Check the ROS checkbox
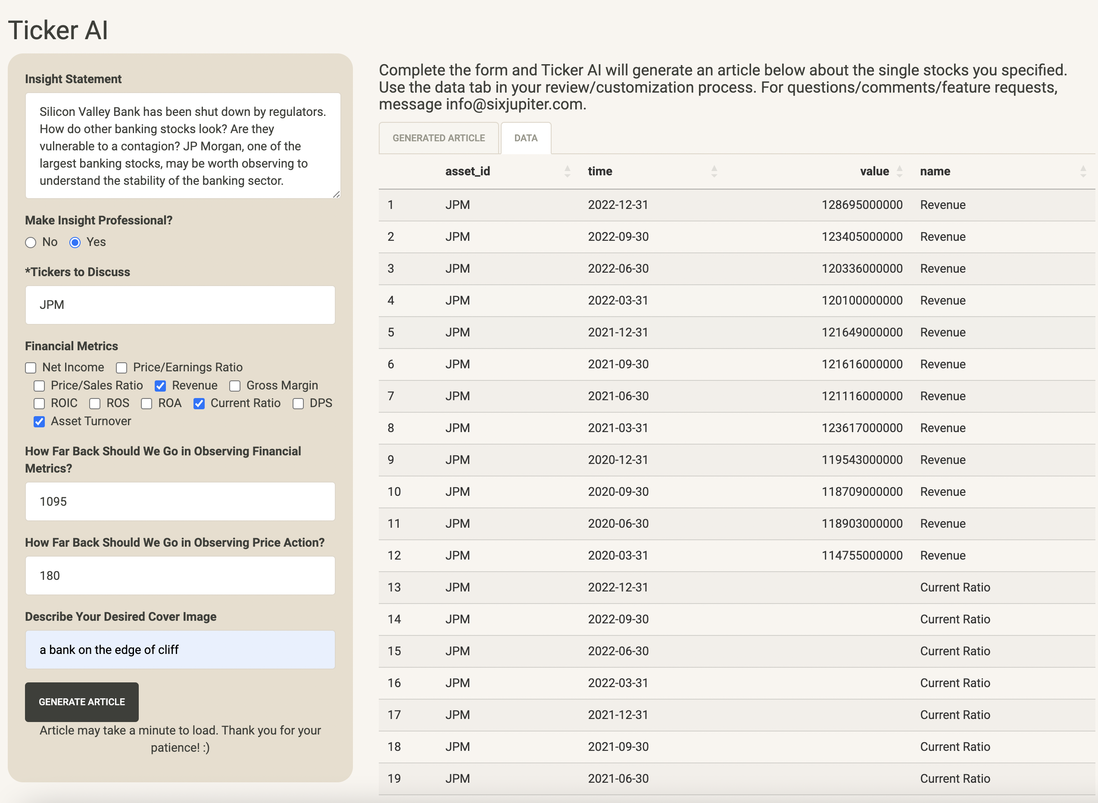 pyautogui.click(x=95, y=404)
